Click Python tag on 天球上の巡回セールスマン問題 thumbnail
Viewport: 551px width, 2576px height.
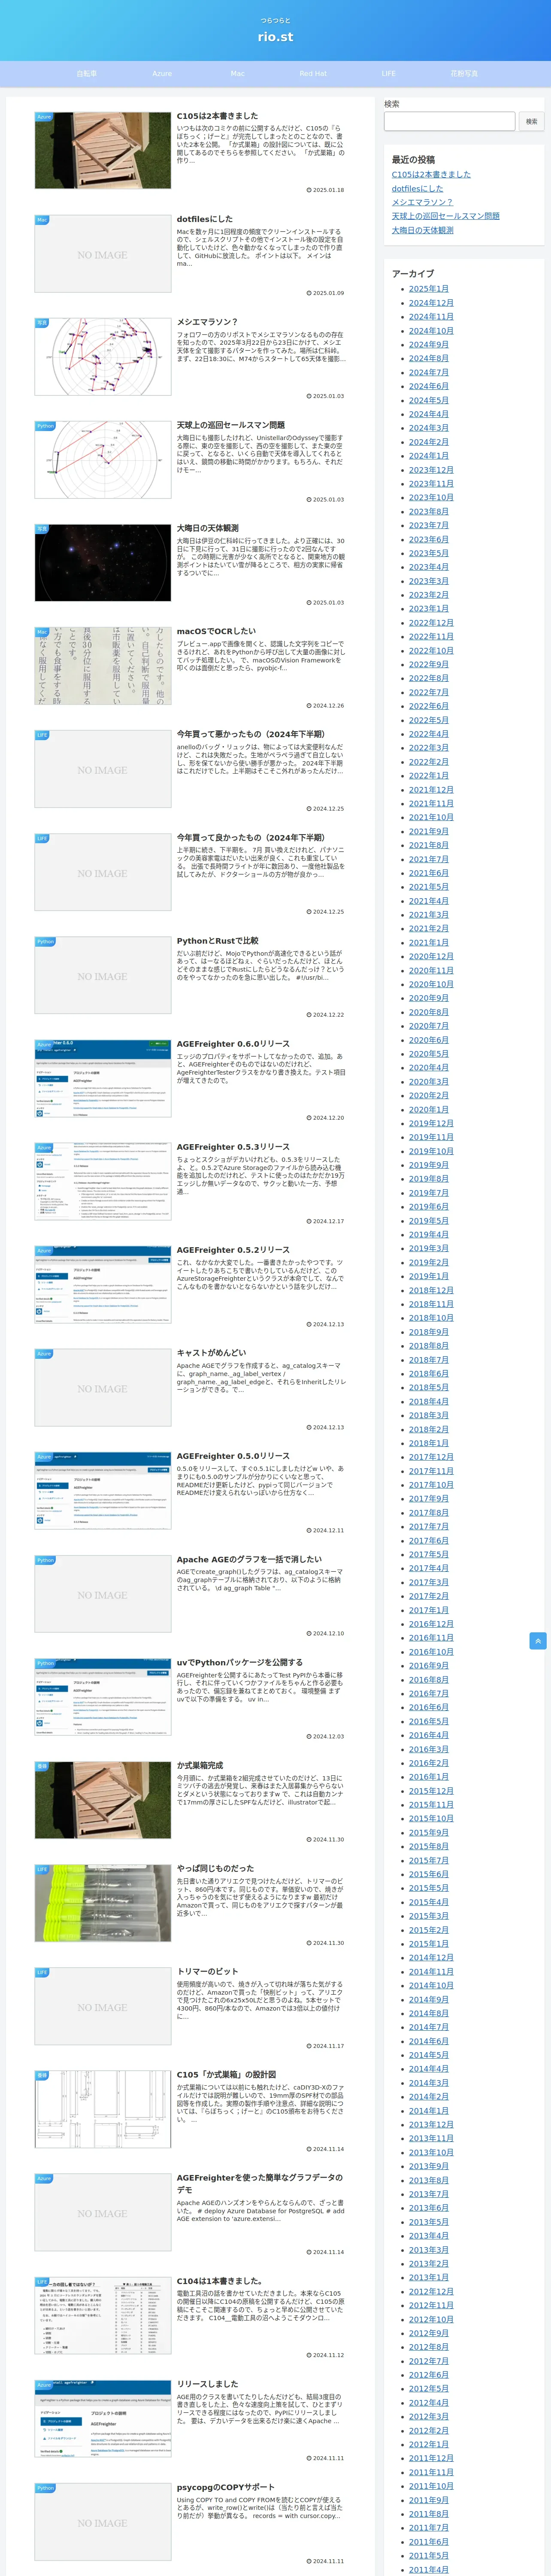(x=45, y=426)
